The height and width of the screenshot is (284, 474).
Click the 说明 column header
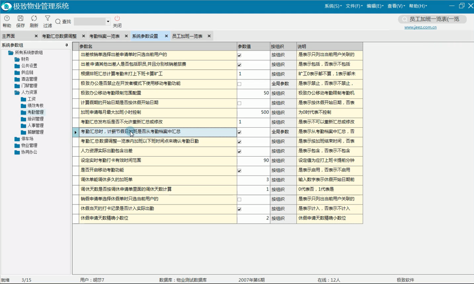(x=330, y=47)
